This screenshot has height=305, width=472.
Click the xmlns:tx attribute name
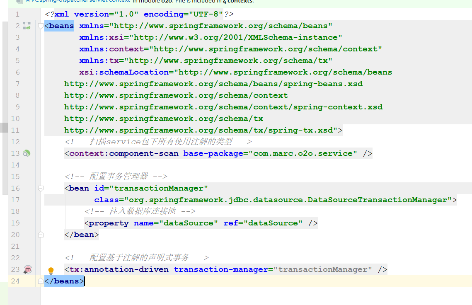tap(99, 61)
